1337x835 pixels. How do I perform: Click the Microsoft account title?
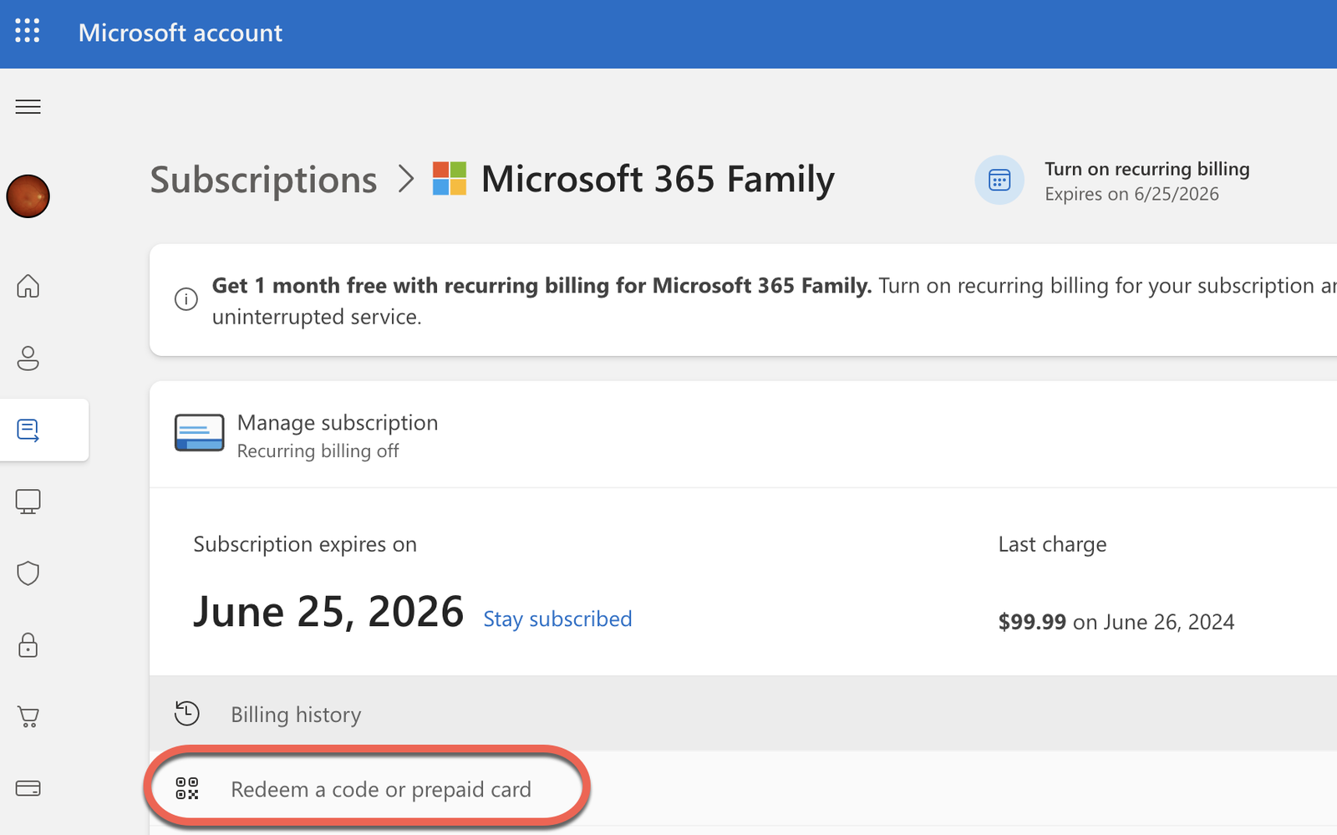[x=180, y=33]
